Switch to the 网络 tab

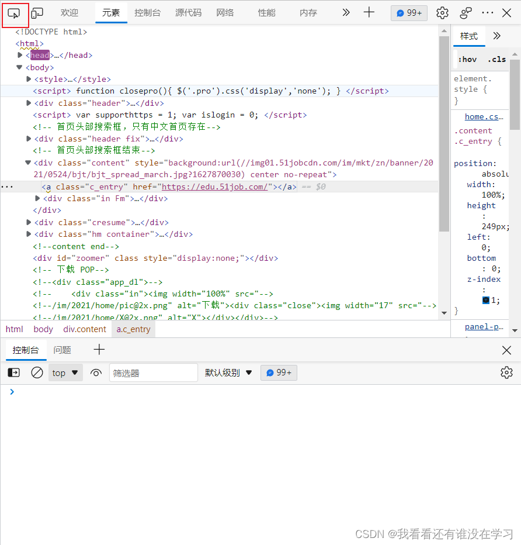click(x=225, y=13)
